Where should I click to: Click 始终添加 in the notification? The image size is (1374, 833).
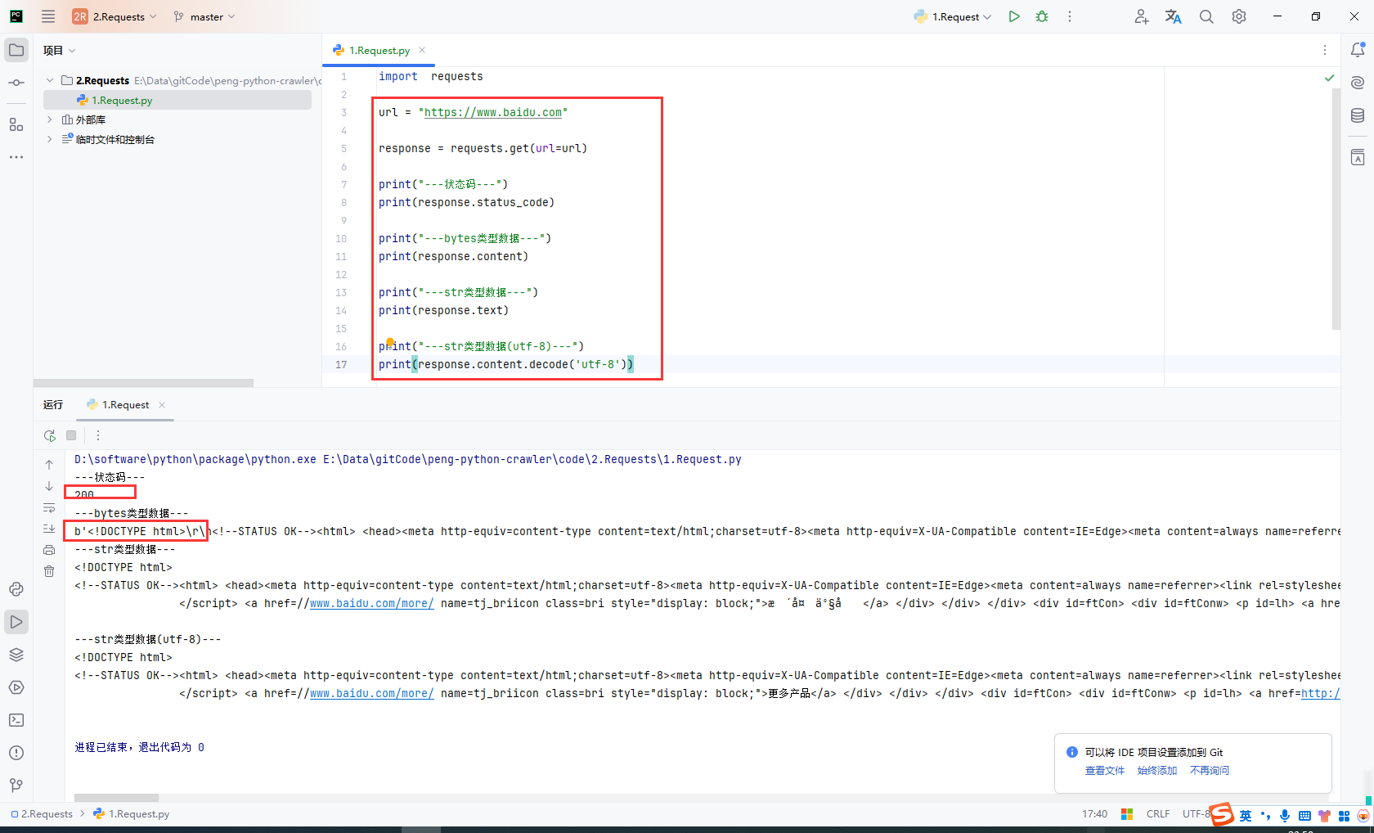[x=1157, y=771]
